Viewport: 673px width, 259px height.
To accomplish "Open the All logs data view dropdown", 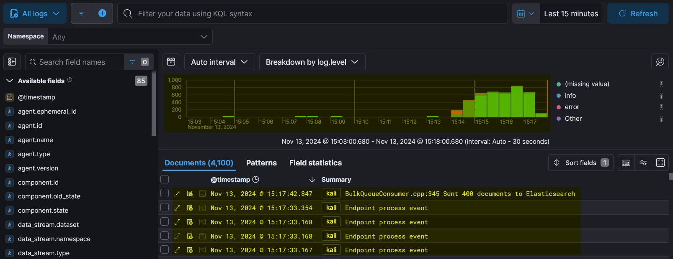I will (x=35, y=13).
